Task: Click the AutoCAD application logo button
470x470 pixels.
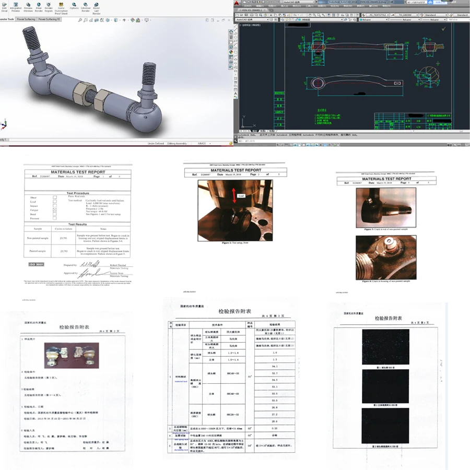Action: click(237, 3)
